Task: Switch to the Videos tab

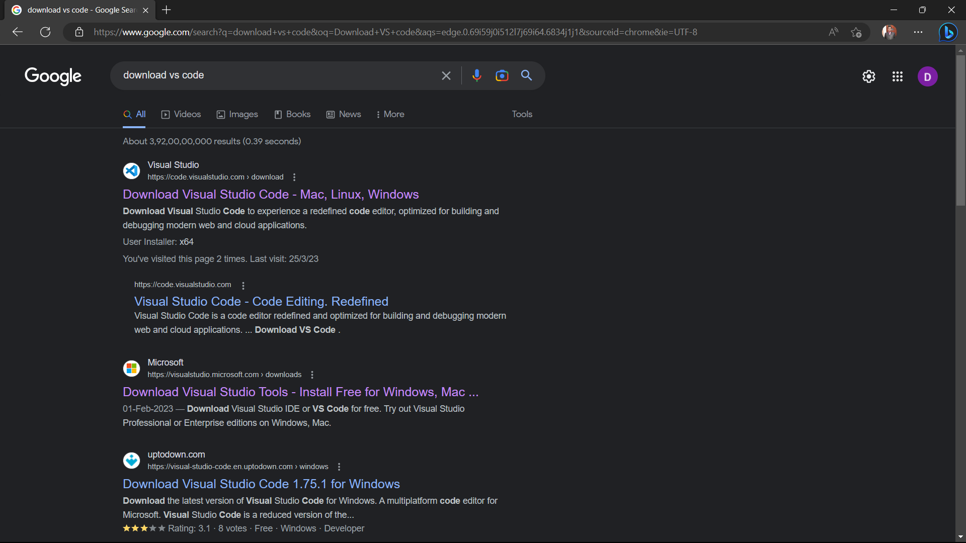Action: click(181, 114)
